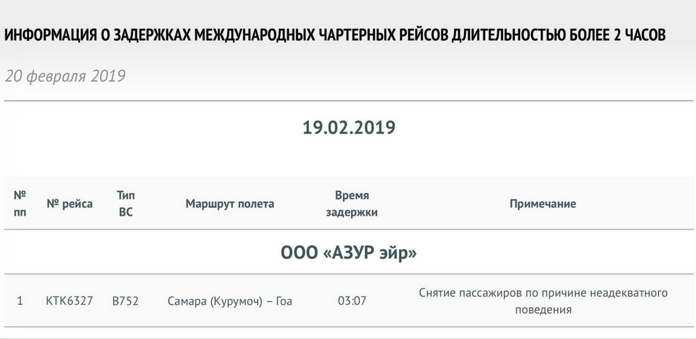Click aircraft type B752
This screenshot has width=696, height=339.
point(126,301)
